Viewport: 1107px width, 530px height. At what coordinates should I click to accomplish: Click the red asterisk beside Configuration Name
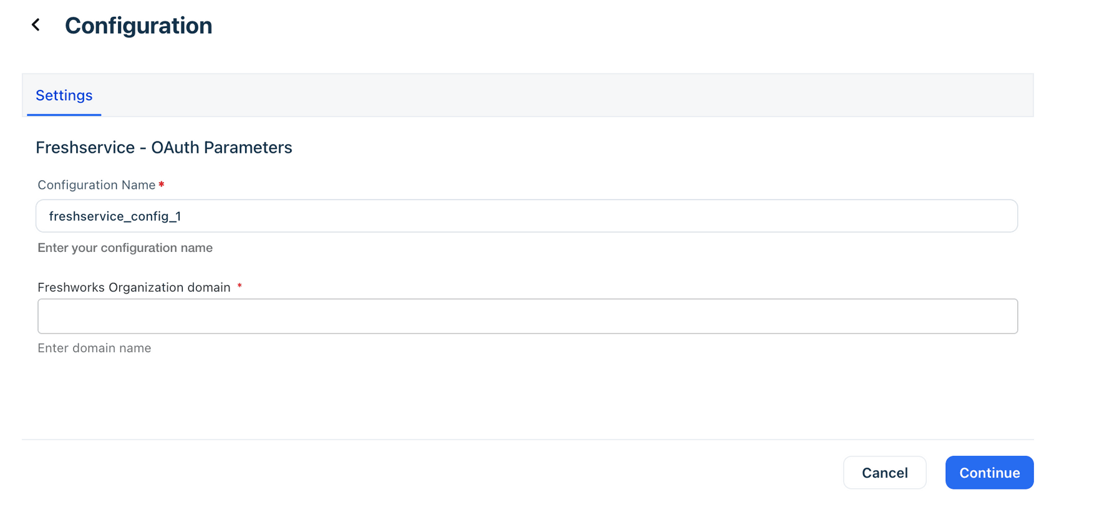[162, 185]
